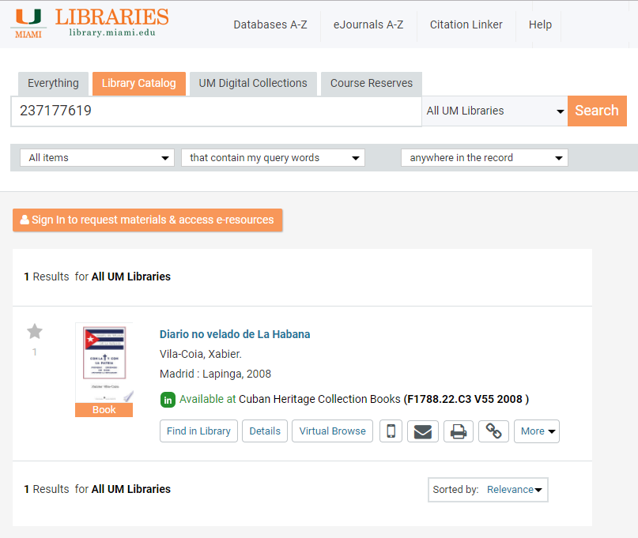Click the UM Miami Libraries logo
The width and height of the screenshot is (638, 538).
(x=89, y=23)
